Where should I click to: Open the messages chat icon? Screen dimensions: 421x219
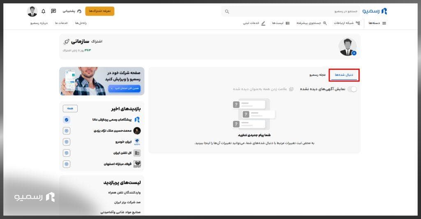(x=54, y=11)
